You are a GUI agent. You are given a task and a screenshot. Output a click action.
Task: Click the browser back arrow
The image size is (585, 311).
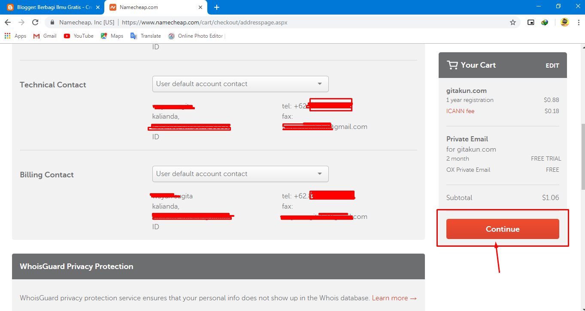(x=8, y=22)
